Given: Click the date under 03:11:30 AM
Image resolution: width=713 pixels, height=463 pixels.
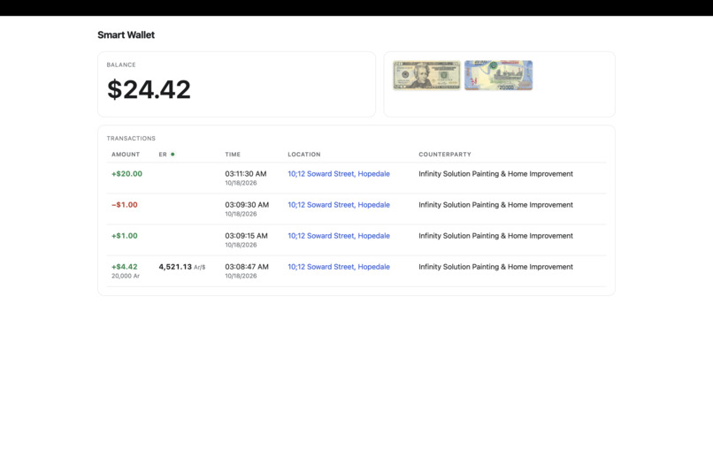Looking at the screenshot, I should [x=241, y=183].
